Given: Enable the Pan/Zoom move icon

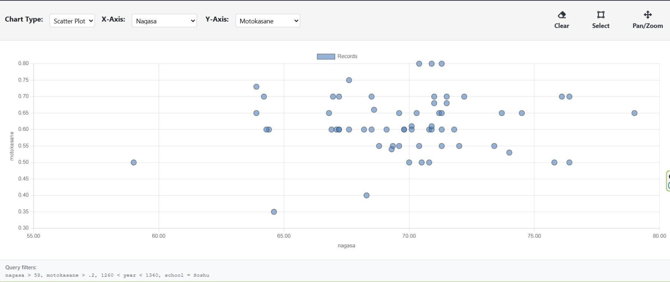Looking at the screenshot, I should point(648,15).
